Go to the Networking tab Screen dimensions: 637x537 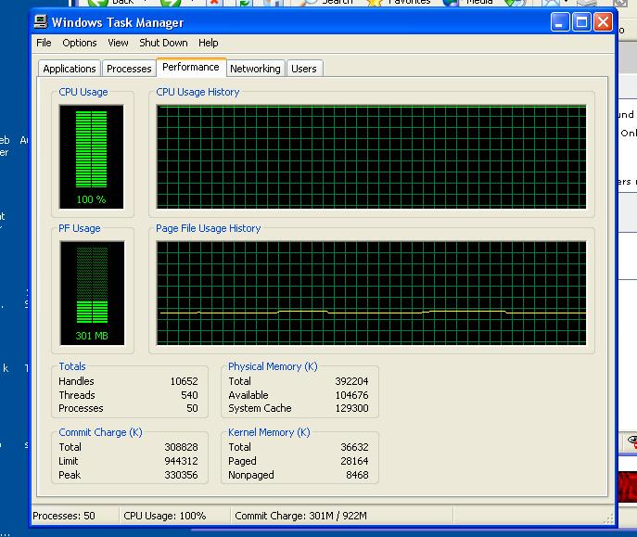[x=255, y=69]
